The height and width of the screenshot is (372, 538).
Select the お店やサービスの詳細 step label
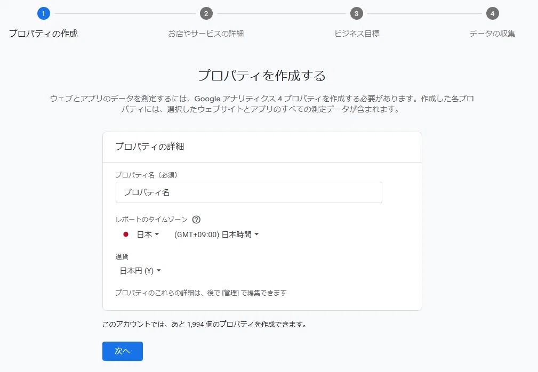(206, 34)
